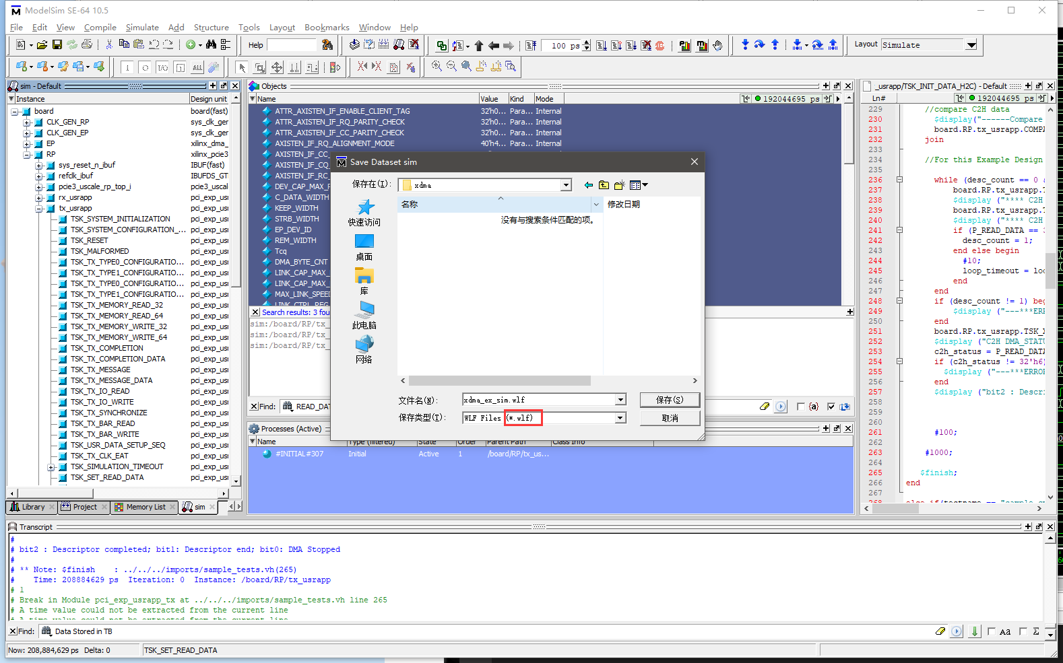The width and height of the screenshot is (1063, 663).
Task: Click the up-one-level folder icon in dialog
Action: click(604, 185)
